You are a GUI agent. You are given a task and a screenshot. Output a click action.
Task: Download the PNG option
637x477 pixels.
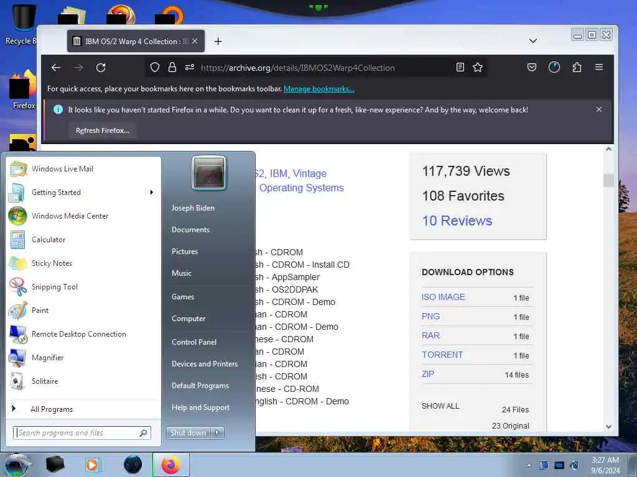[430, 316]
